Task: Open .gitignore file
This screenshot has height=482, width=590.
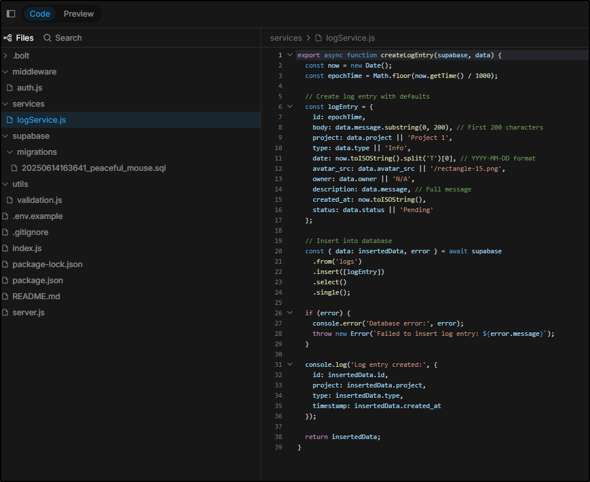Action: point(131,232)
